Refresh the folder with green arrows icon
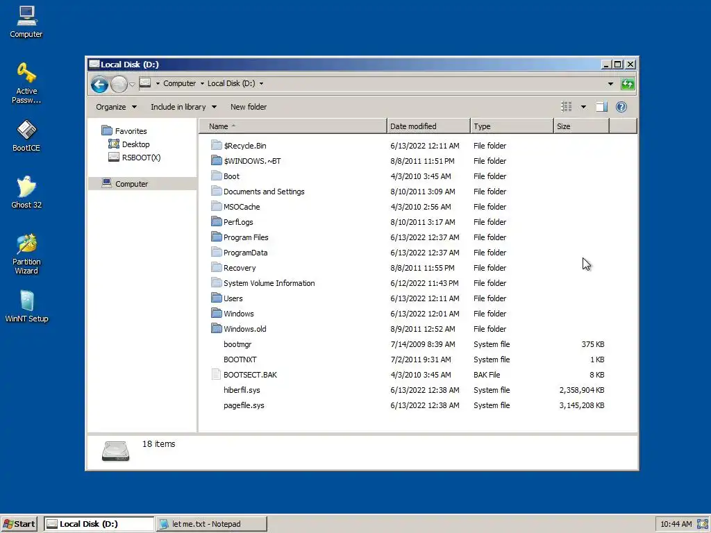 pyautogui.click(x=628, y=84)
